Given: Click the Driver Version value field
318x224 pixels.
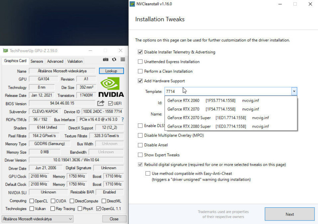Looking at the screenshot, I should [76, 160].
